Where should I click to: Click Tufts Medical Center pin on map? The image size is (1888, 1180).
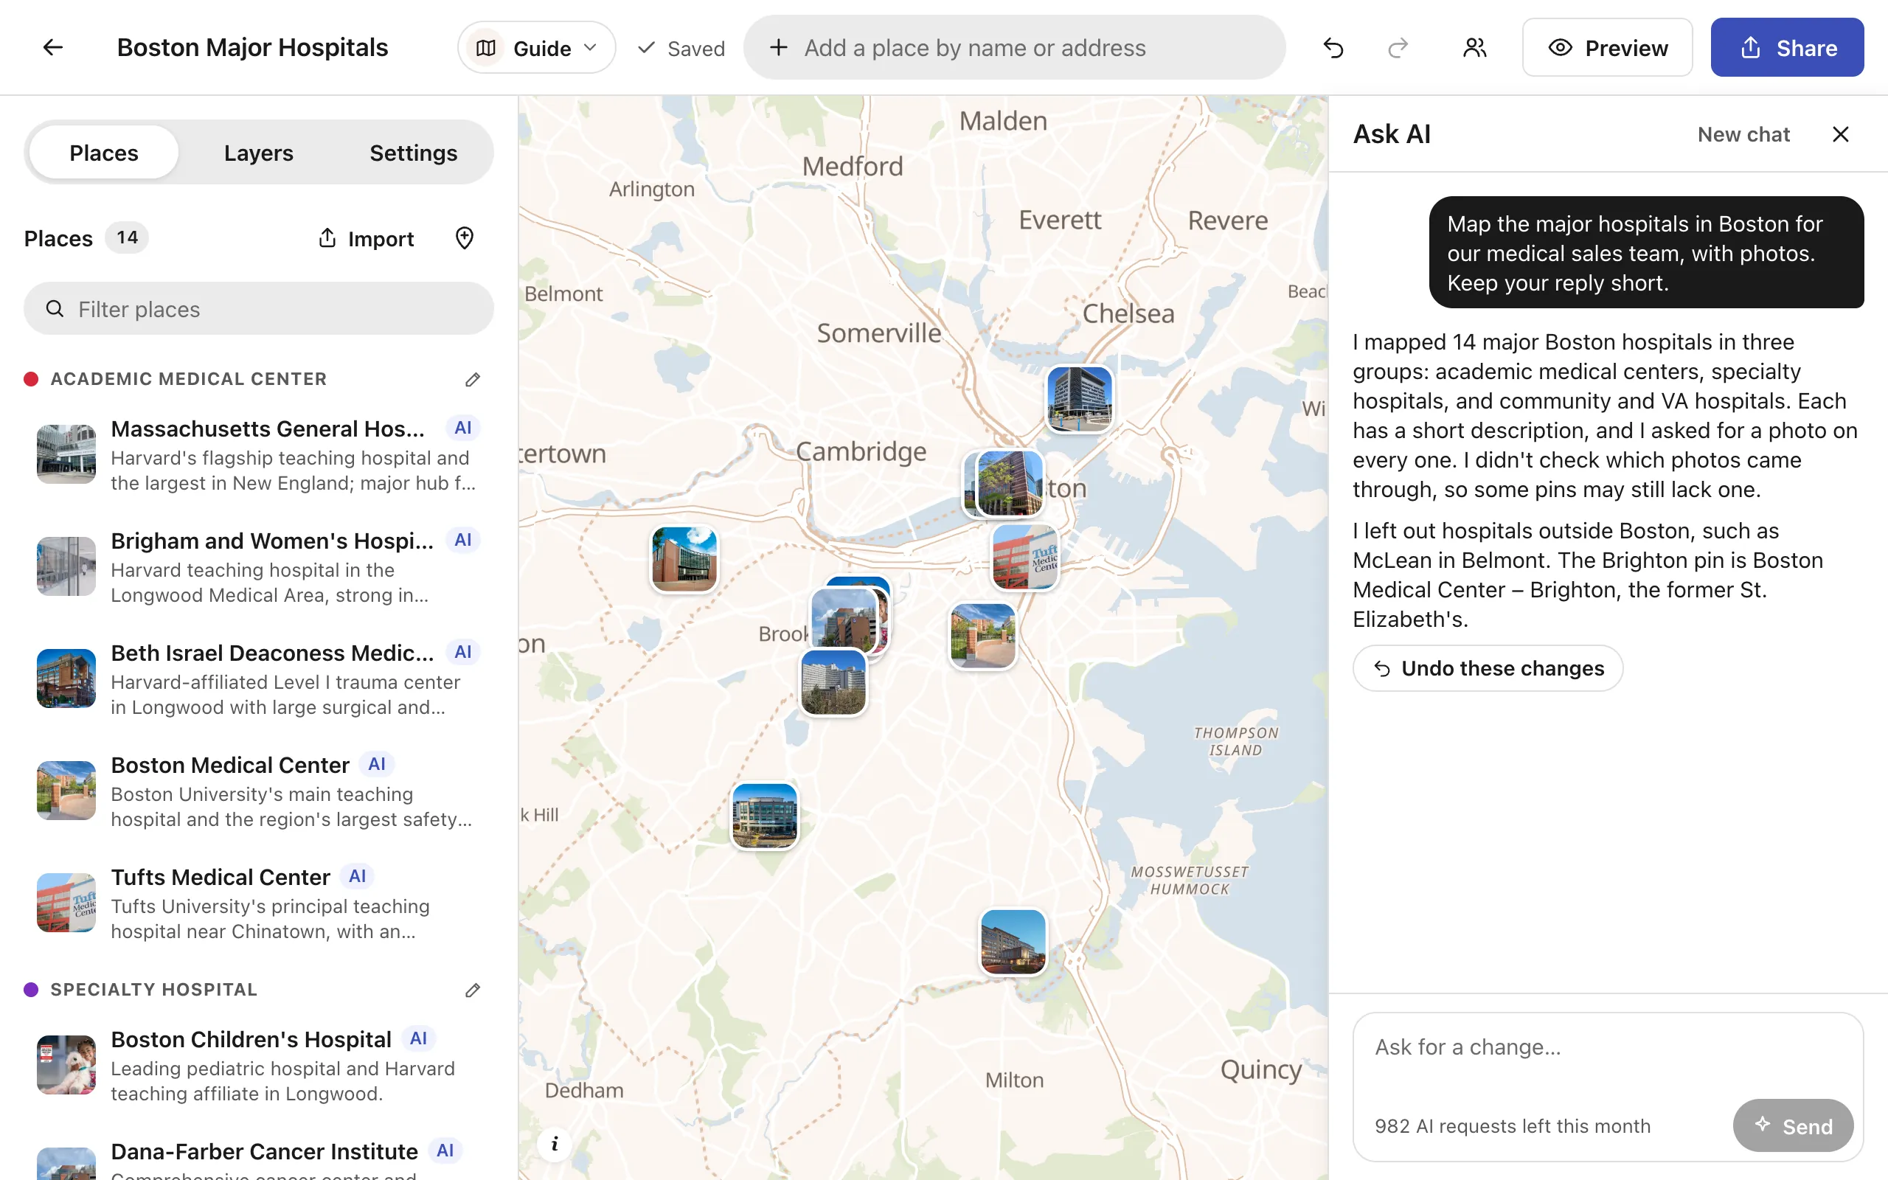point(1024,558)
